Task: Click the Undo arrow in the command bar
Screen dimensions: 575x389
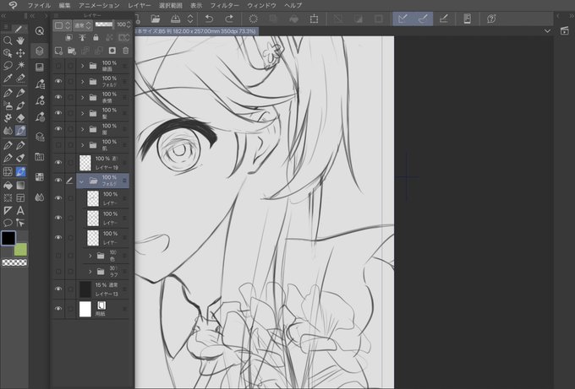Action: [x=209, y=19]
